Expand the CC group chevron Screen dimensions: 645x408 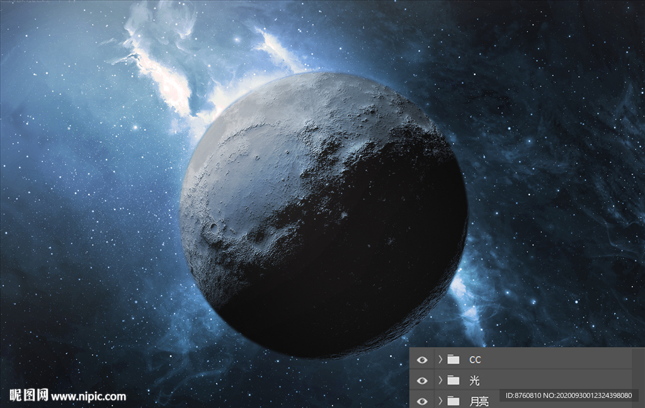tap(440, 360)
